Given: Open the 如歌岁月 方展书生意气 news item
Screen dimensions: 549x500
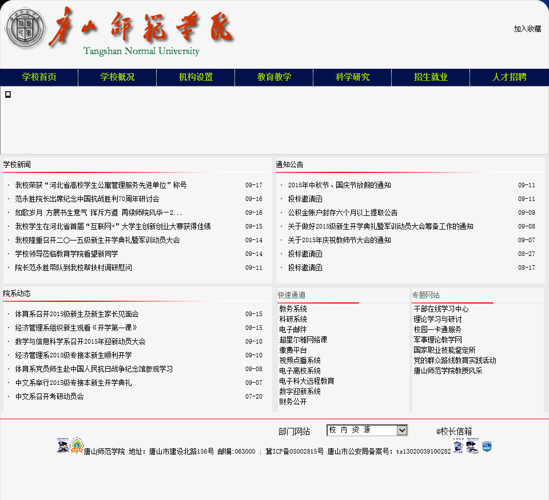Looking at the screenshot, I should (98, 212).
